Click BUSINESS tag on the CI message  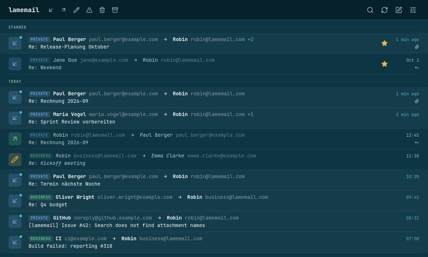pyautogui.click(x=41, y=239)
